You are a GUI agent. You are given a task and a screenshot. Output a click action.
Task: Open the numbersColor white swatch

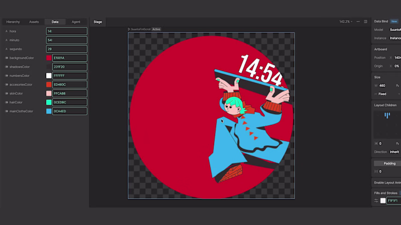pyautogui.click(x=49, y=76)
